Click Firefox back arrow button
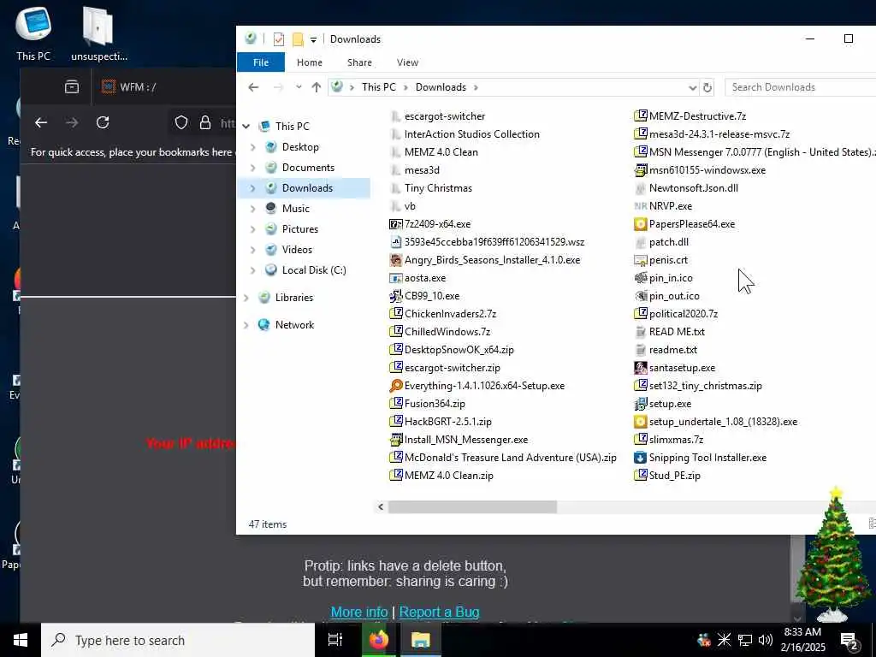The width and height of the screenshot is (876, 657). coord(41,122)
